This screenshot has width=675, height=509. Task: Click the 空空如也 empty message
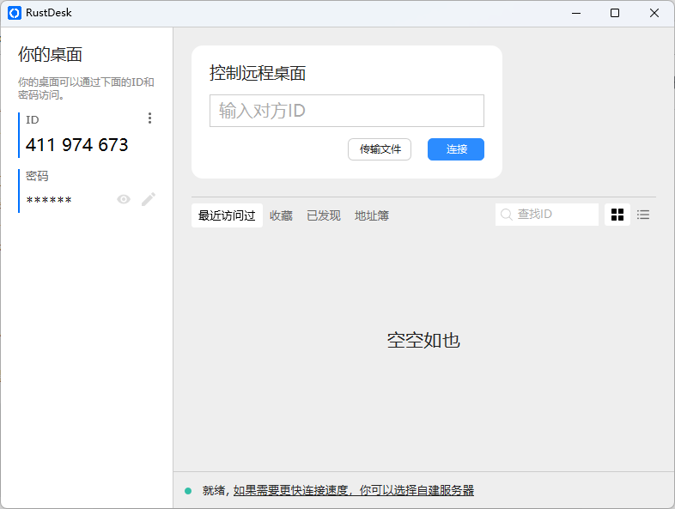[423, 341]
